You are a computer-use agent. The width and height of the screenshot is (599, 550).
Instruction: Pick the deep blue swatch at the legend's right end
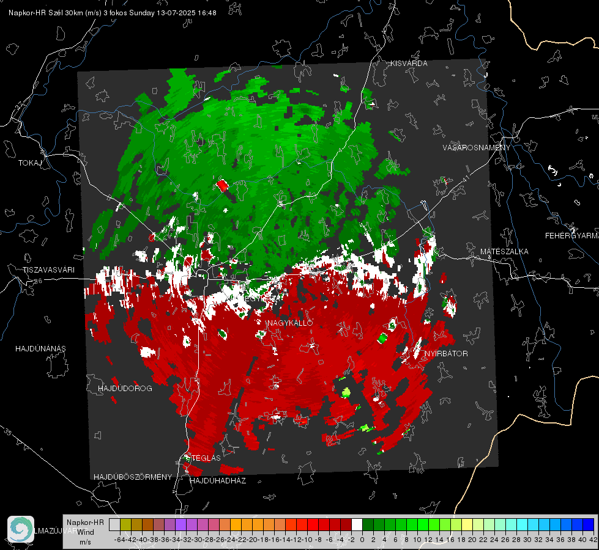point(588,525)
